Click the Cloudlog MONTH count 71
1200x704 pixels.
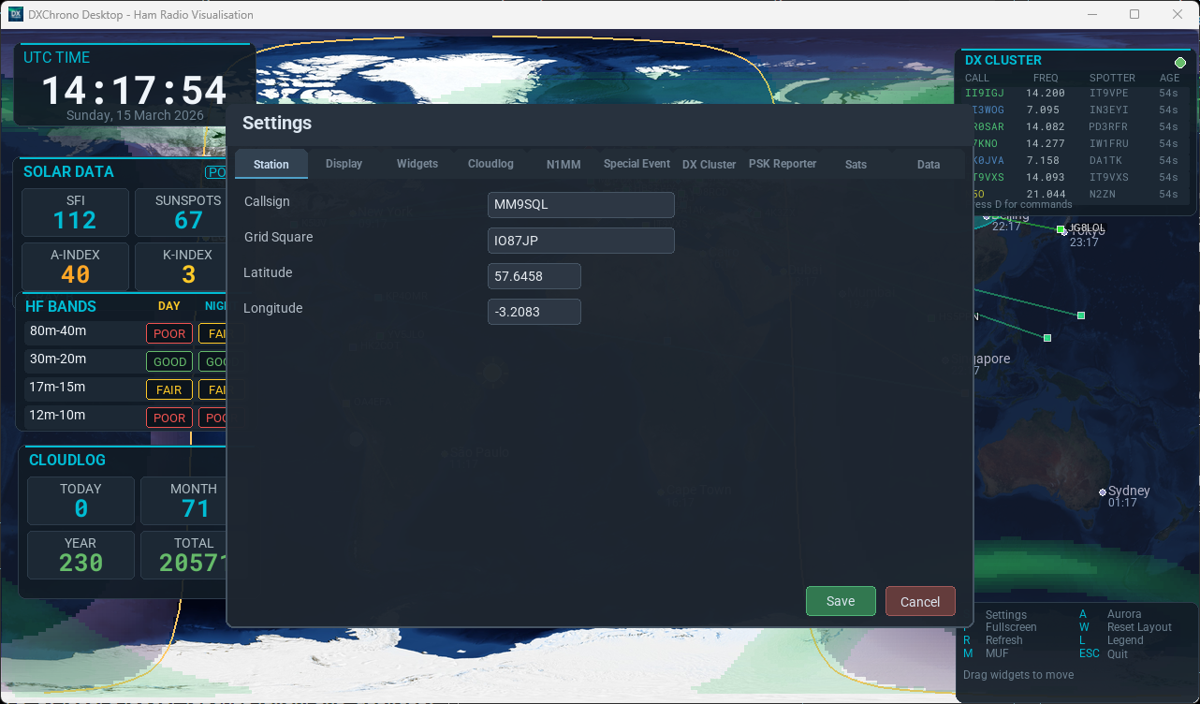click(196, 508)
